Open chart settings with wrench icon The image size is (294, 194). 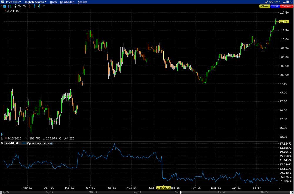click(x=267, y=2)
